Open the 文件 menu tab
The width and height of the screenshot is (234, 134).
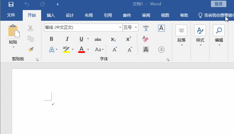(11, 15)
